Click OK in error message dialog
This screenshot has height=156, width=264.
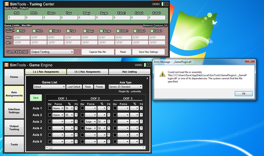(244, 93)
